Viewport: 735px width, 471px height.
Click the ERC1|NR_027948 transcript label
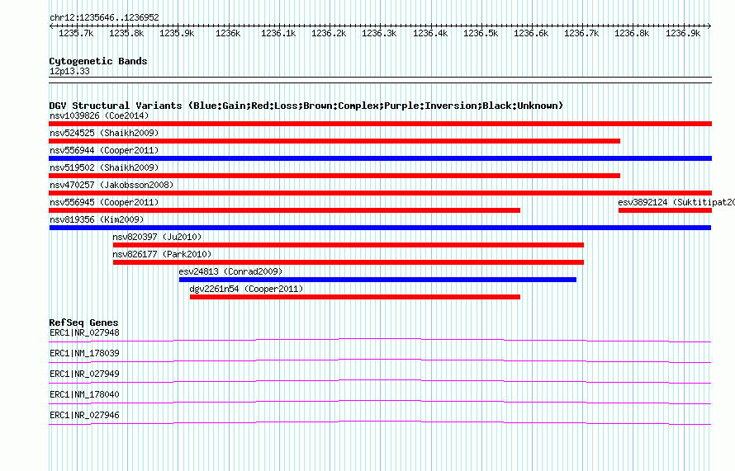[x=84, y=333]
